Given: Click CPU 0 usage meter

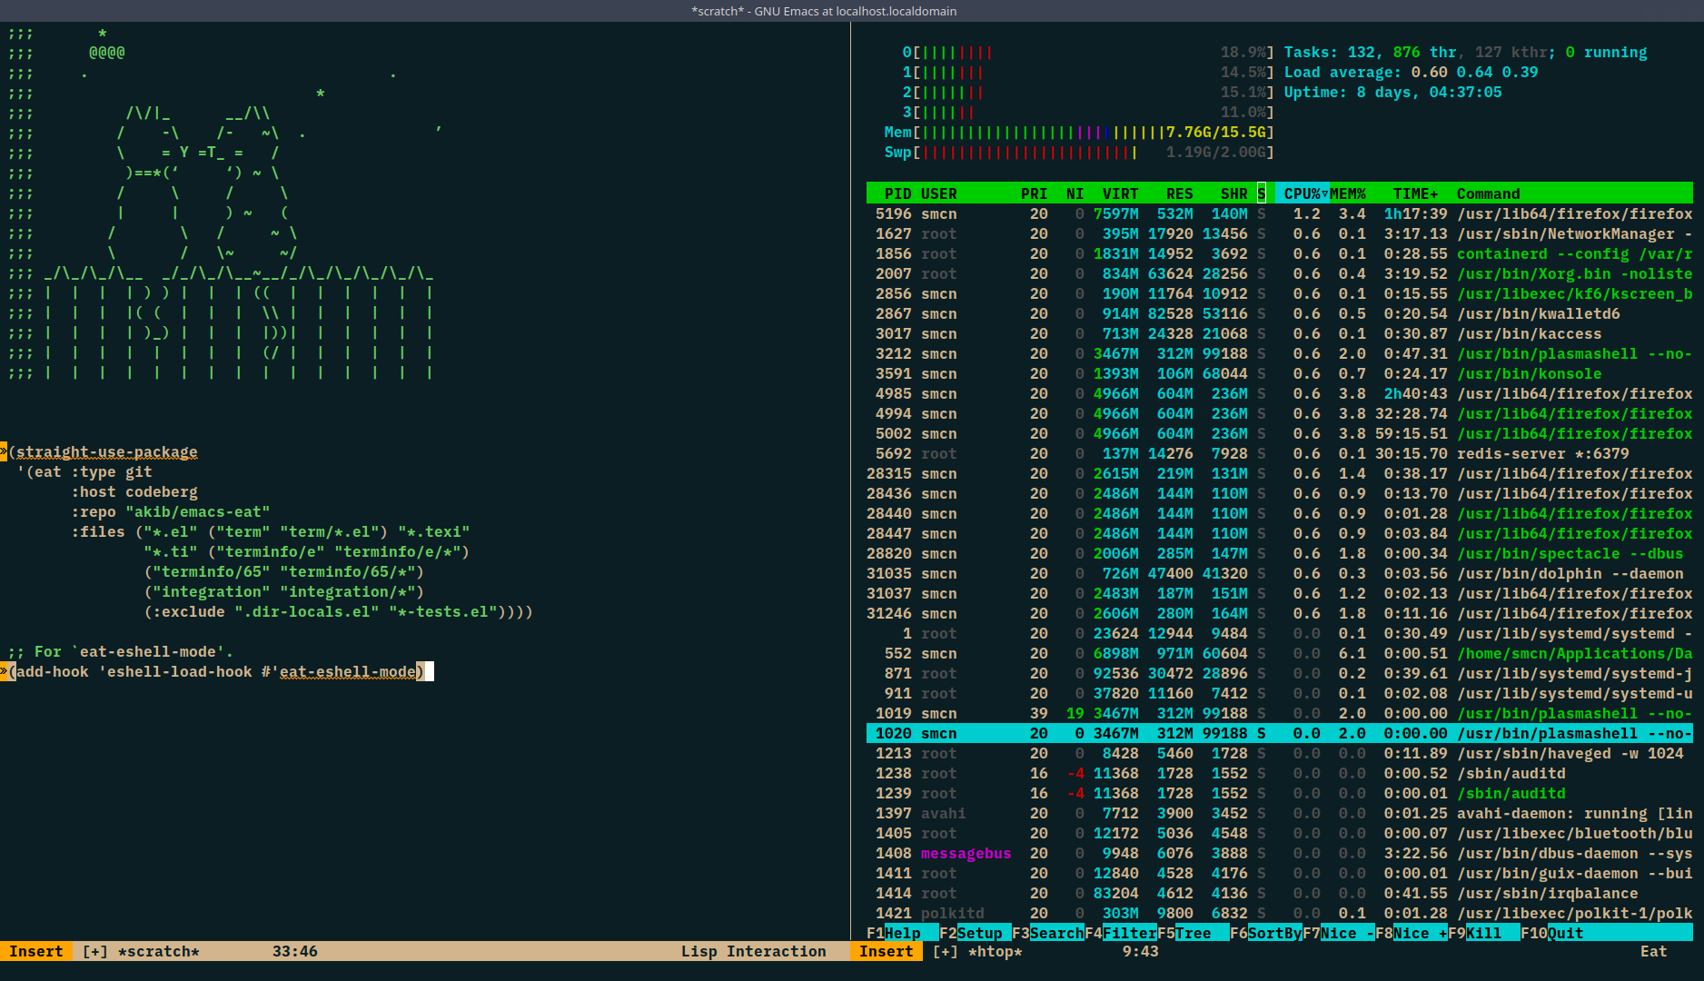Looking at the screenshot, I should [x=1088, y=52].
